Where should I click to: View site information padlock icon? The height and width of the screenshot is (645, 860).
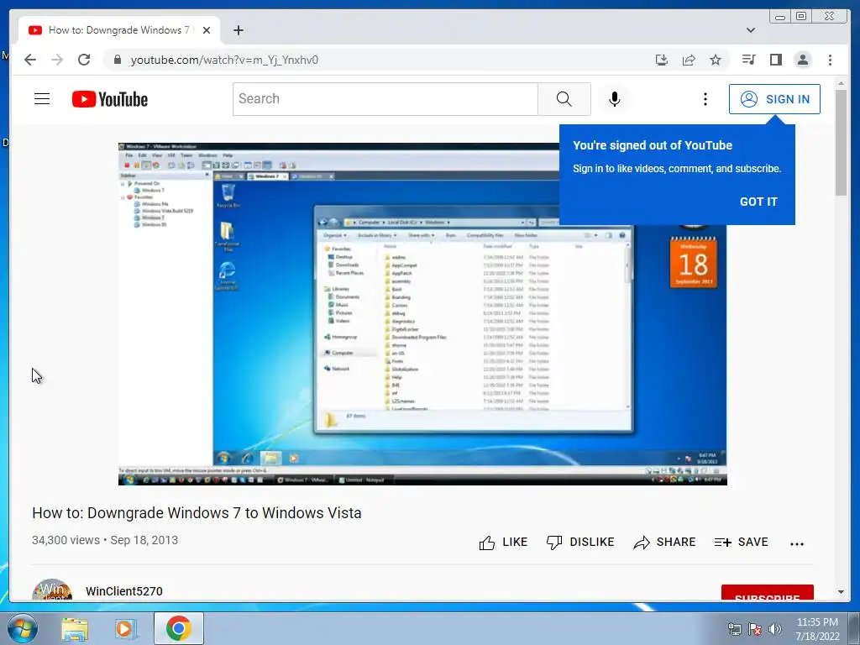(117, 60)
